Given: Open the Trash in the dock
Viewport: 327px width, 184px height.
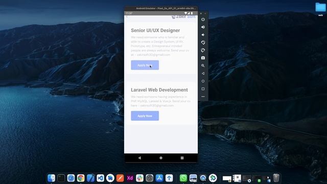Looking at the screenshot, I should click(x=276, y=178).
